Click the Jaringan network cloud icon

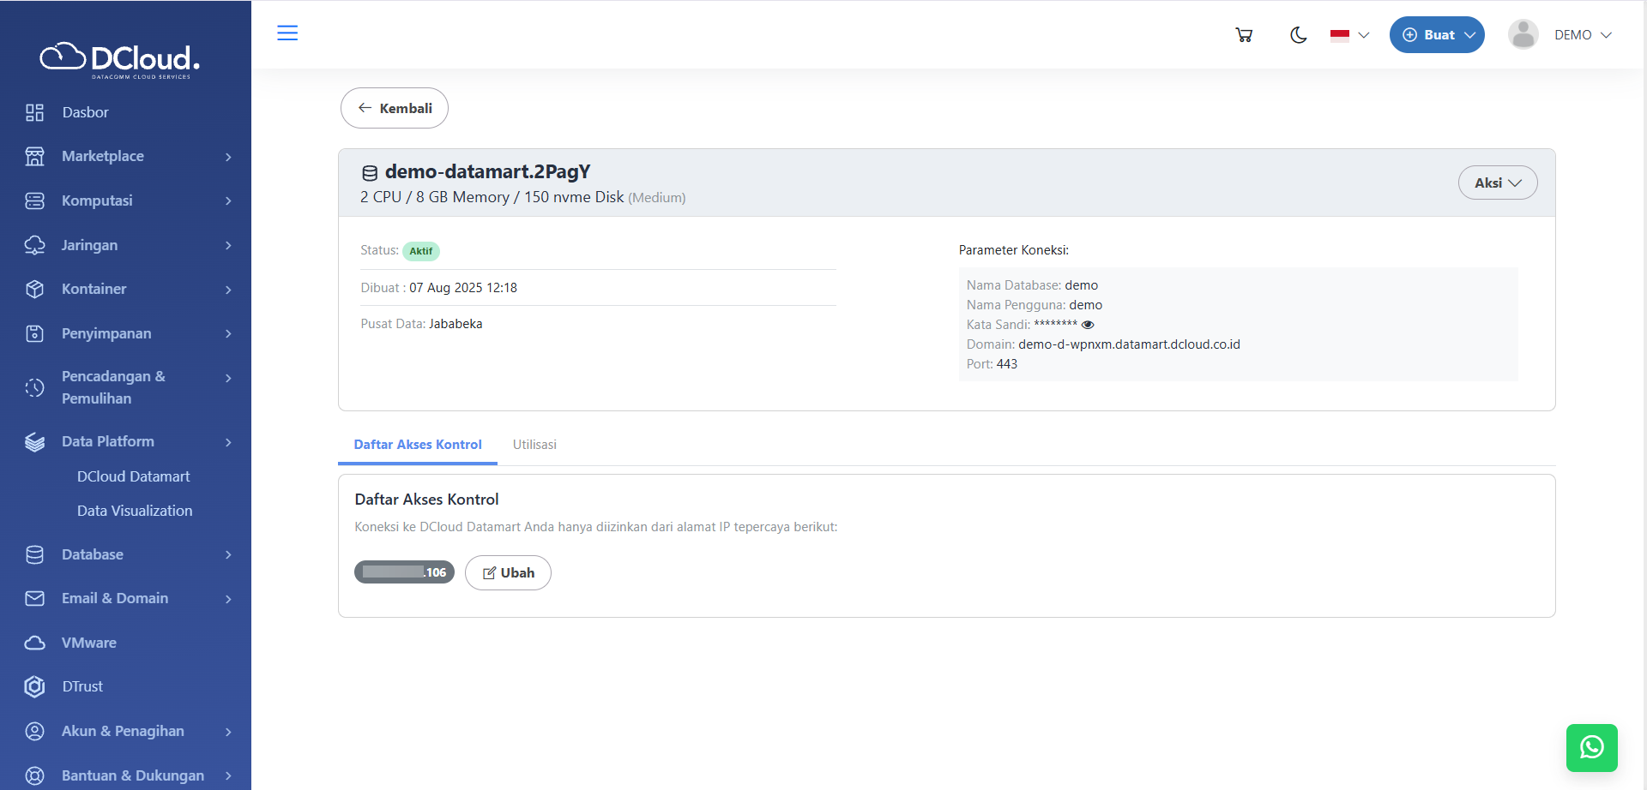tap(34, 245)
